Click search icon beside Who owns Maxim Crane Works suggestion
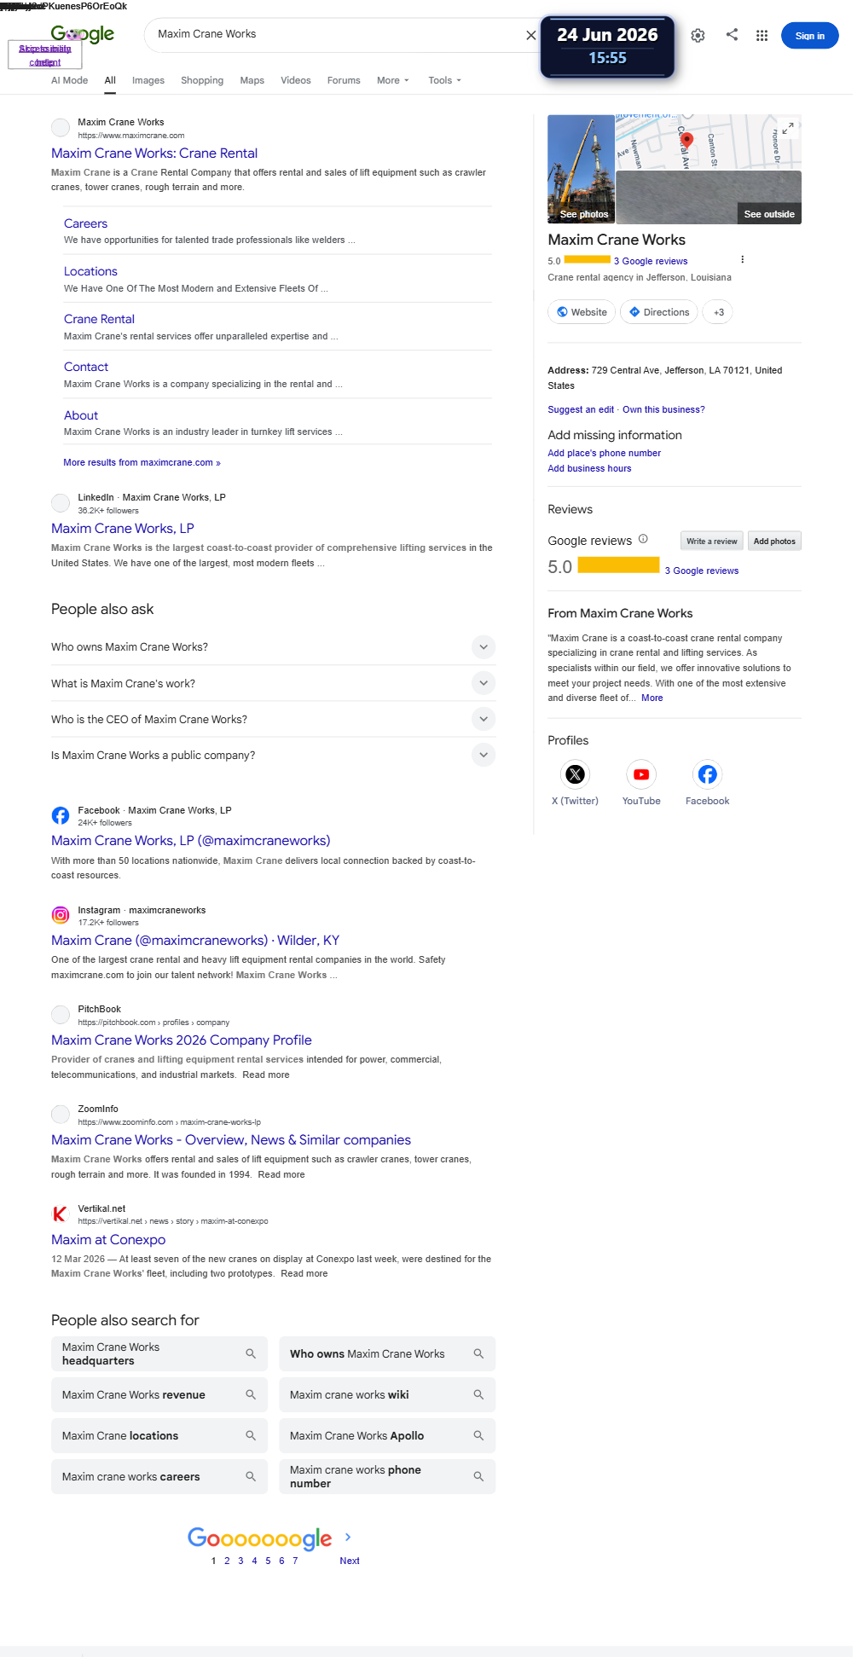This screenshot has width=863, height=1657. 478,1353
